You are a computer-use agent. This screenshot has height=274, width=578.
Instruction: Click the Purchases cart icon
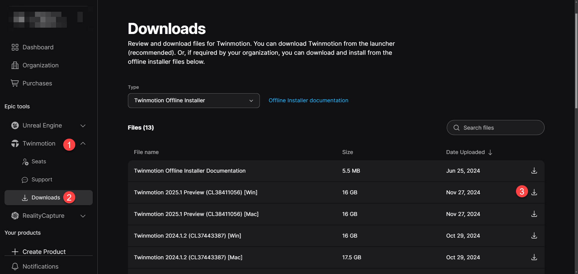[x=15, y=83]
